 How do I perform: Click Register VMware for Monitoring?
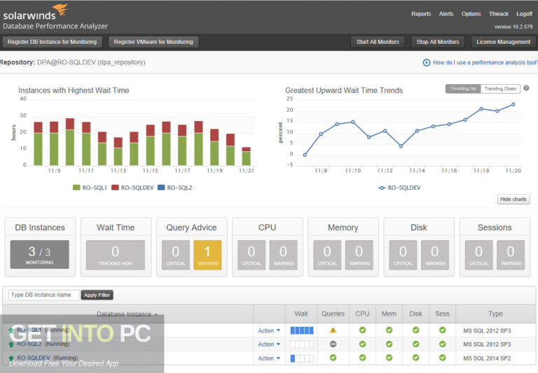tap(153, 42)
